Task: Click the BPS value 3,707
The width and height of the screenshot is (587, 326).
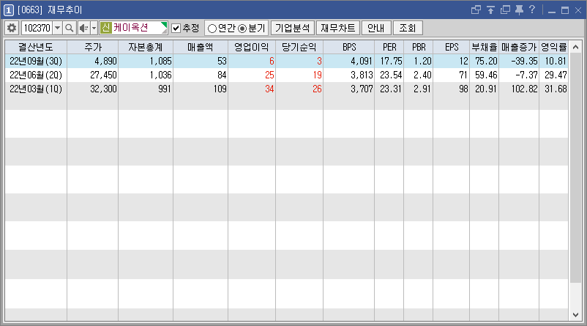Action: (362, 89)
